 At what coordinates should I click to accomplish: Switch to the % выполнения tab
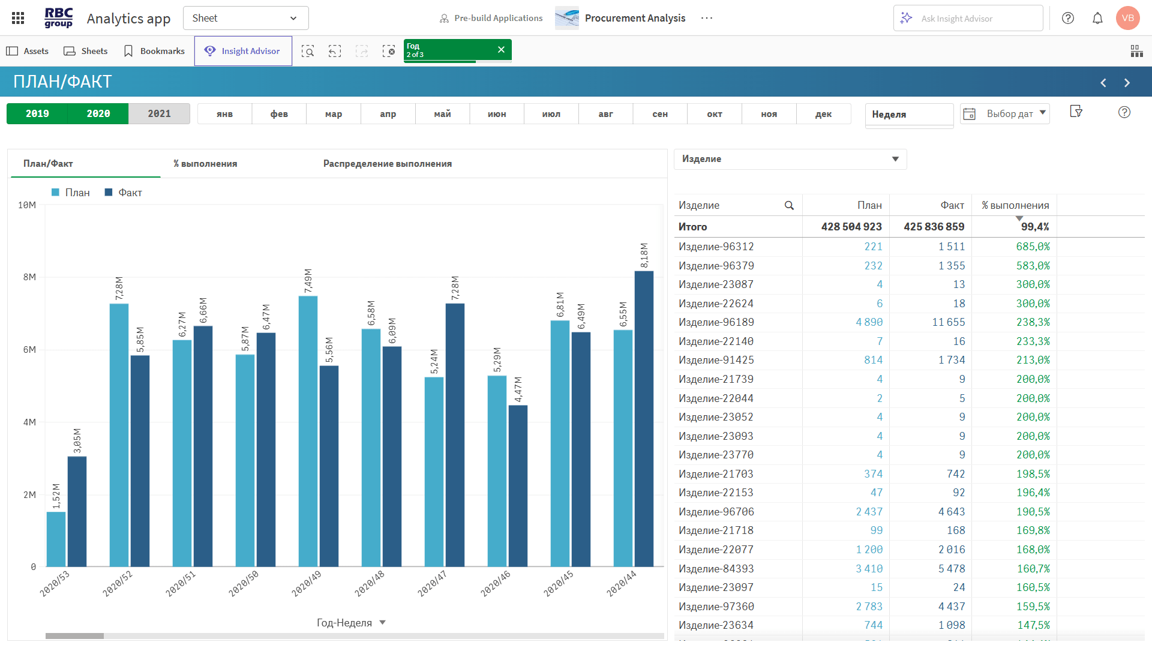[x=205, y=164]
